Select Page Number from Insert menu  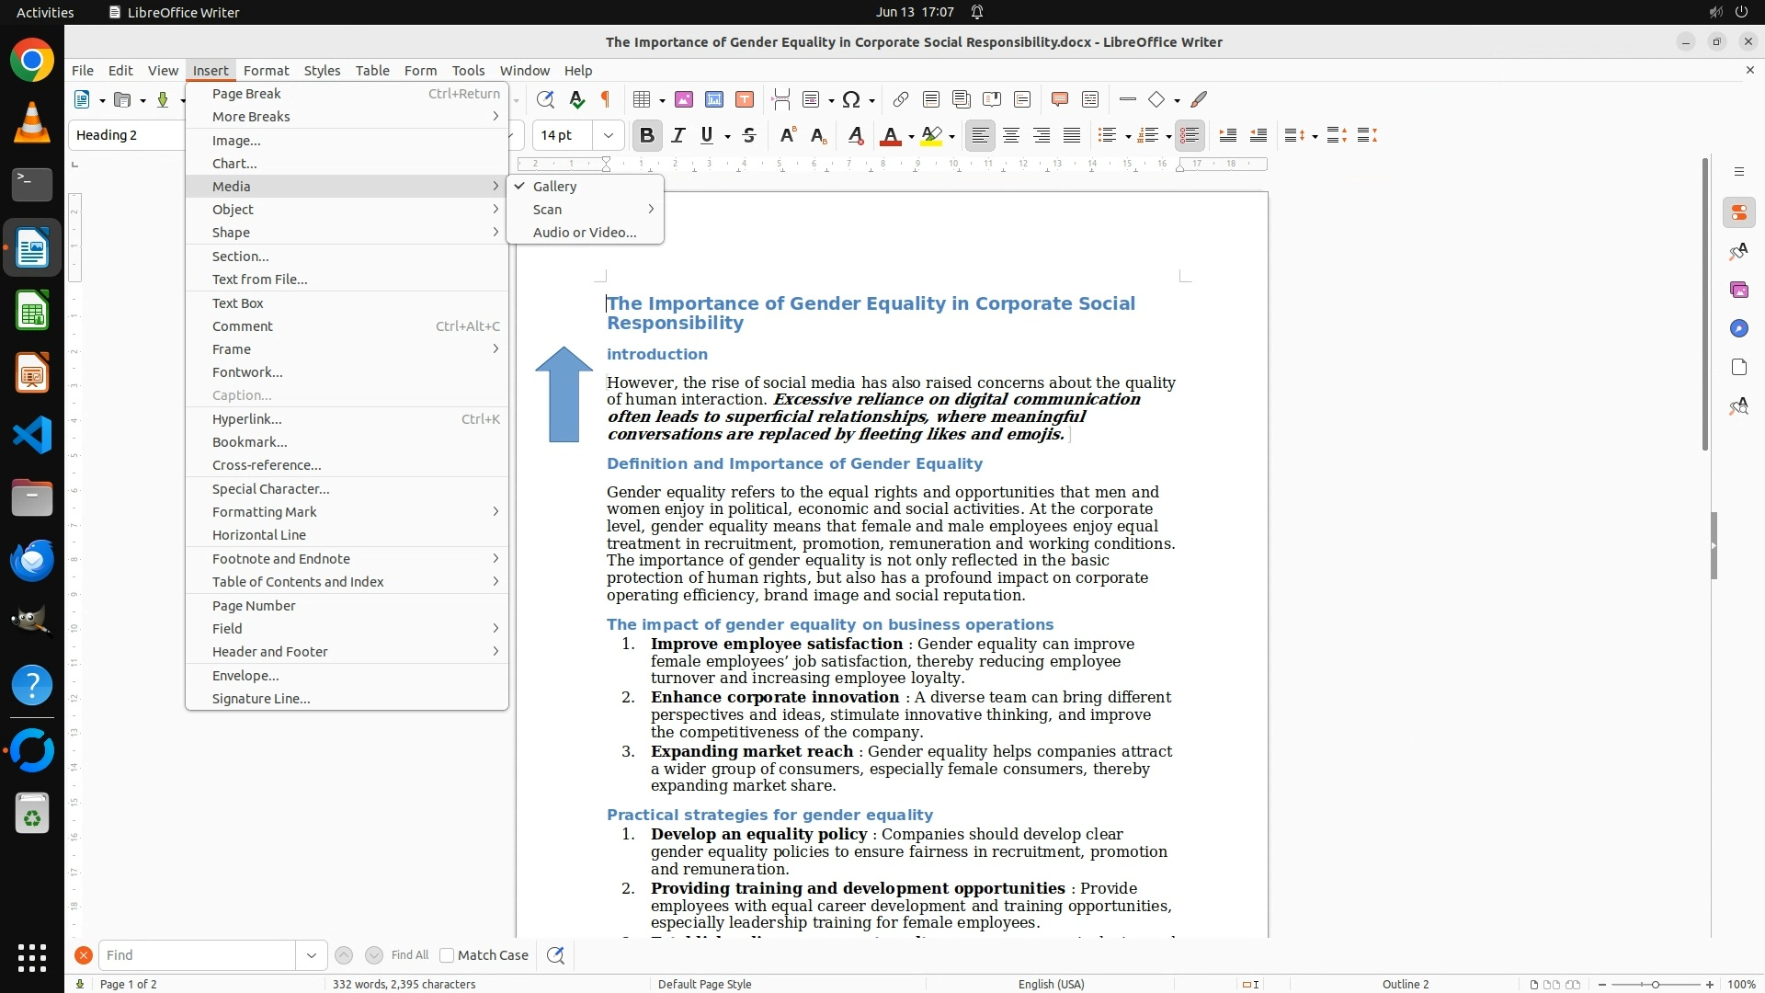[254, 605]
